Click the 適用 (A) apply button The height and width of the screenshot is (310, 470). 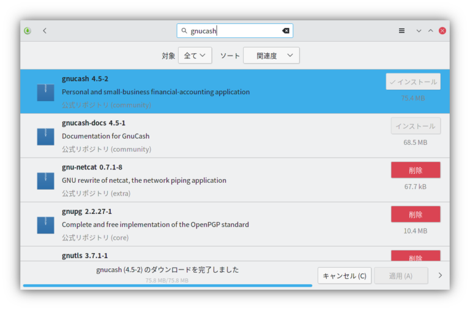(401, 276)
